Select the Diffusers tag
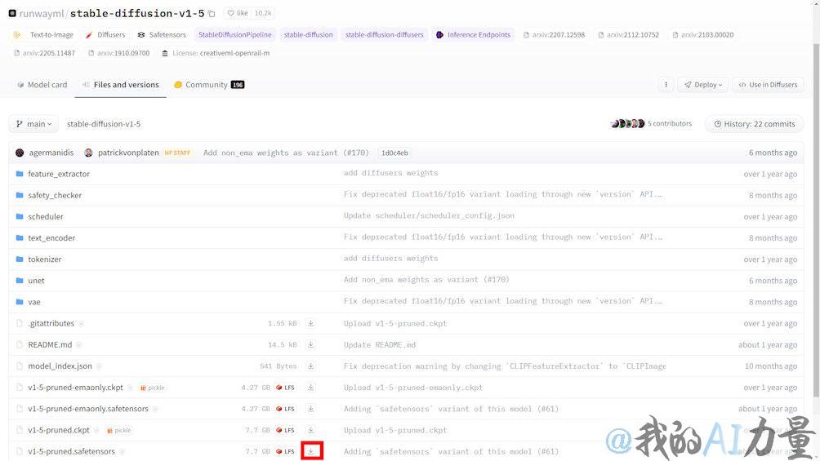This screenshot has height=461, width=820. point(105,34)
